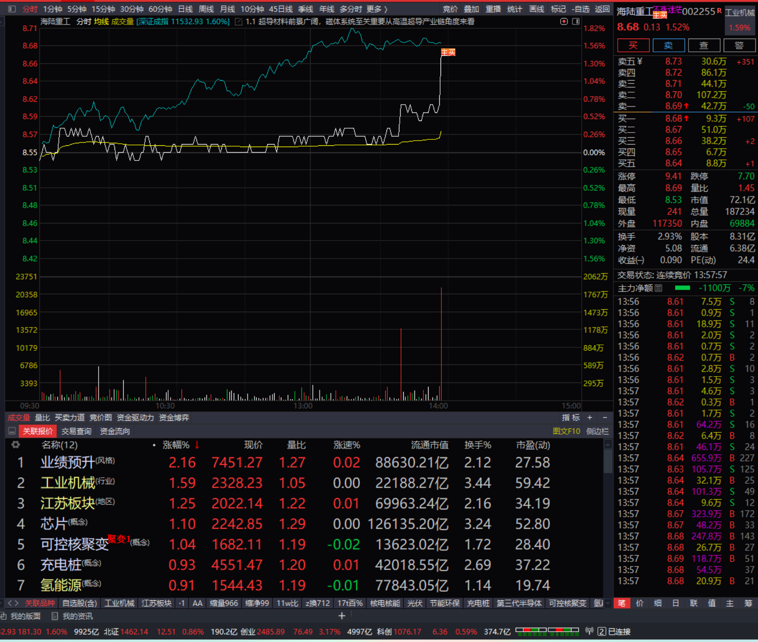Toggle 重播 replay mode

point(493,9)
